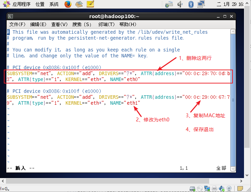The width and height of the screenshot is (251, 192).
Task: Open the 终端(T) terminal menu
Action: (x=107, y=24)
